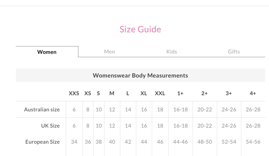Click UK size 20-22 cell
The height and width of the screenshot is (156, 269).
pos(205,126)
